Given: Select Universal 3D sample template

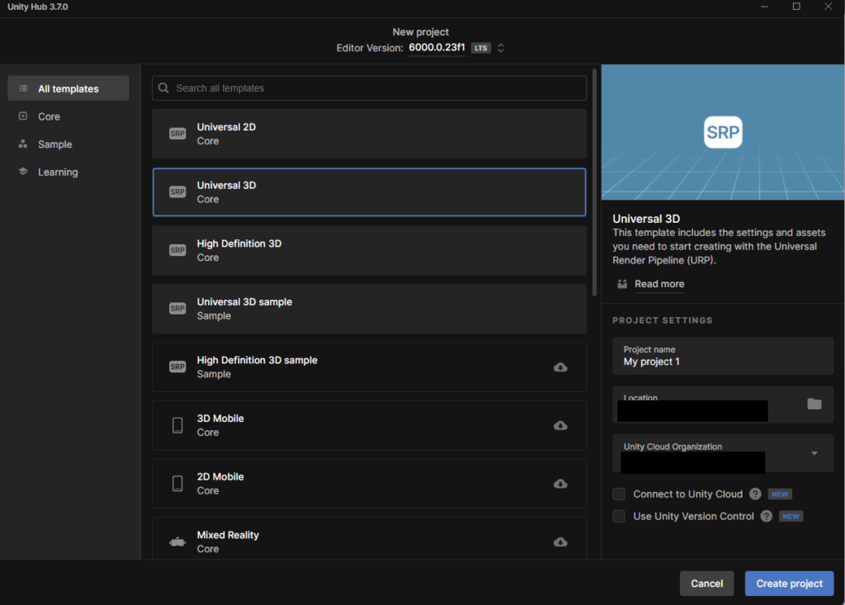Looking at the screenshot, I should 369,309.
